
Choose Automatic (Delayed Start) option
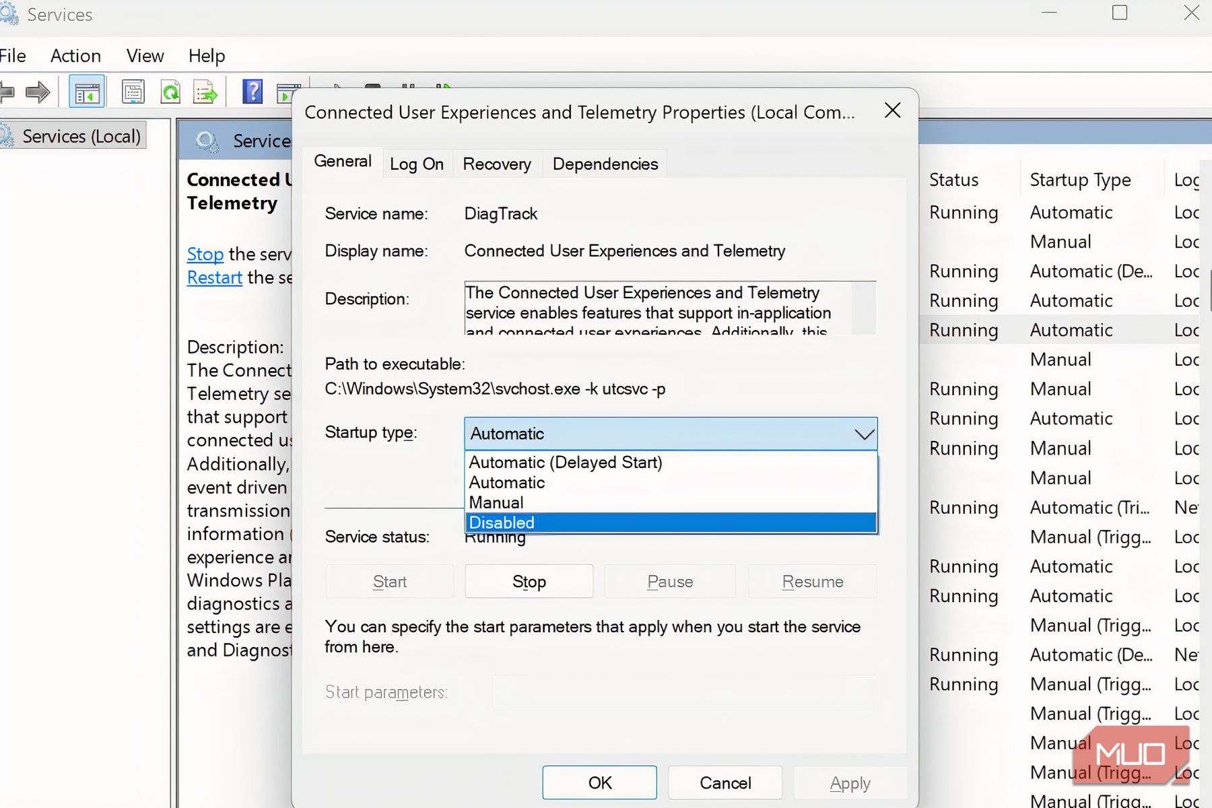(671, 463)
